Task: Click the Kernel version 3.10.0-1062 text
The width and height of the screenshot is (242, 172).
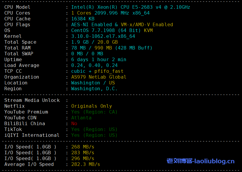Action: pos(103,36)
